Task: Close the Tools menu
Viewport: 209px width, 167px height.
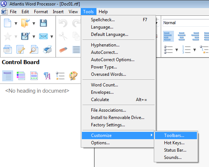Action: click(x=88, y=12)
